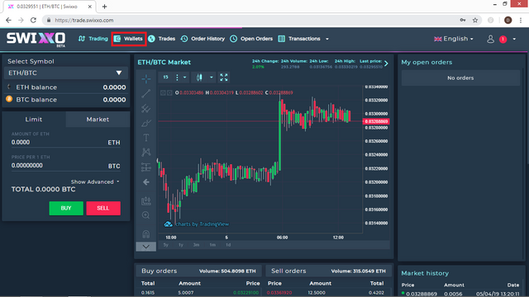Viewport: 529px width, 297px height.
Task: Select the crosshair cursor tool
Action: tap(146, 79)
